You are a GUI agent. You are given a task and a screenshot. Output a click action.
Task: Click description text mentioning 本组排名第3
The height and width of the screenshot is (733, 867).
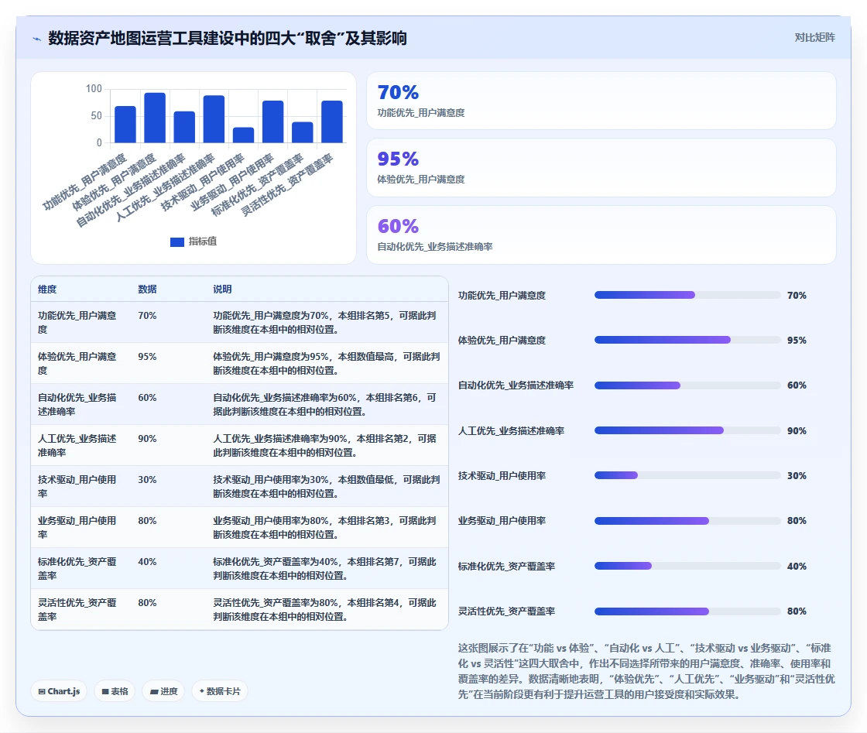(x=325, y=527)
